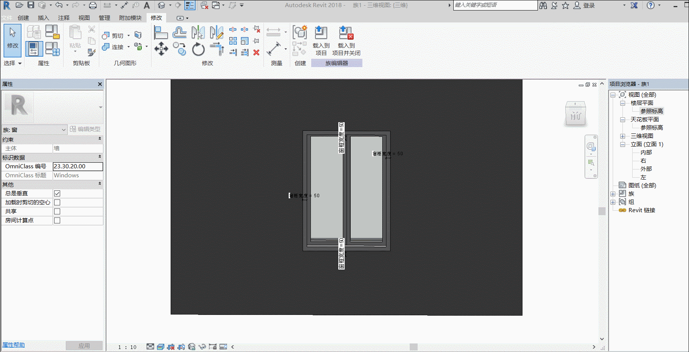Click the OmniClass 编号 input field
The height and width of the screenshot is (352, 689).
(78, 166)
